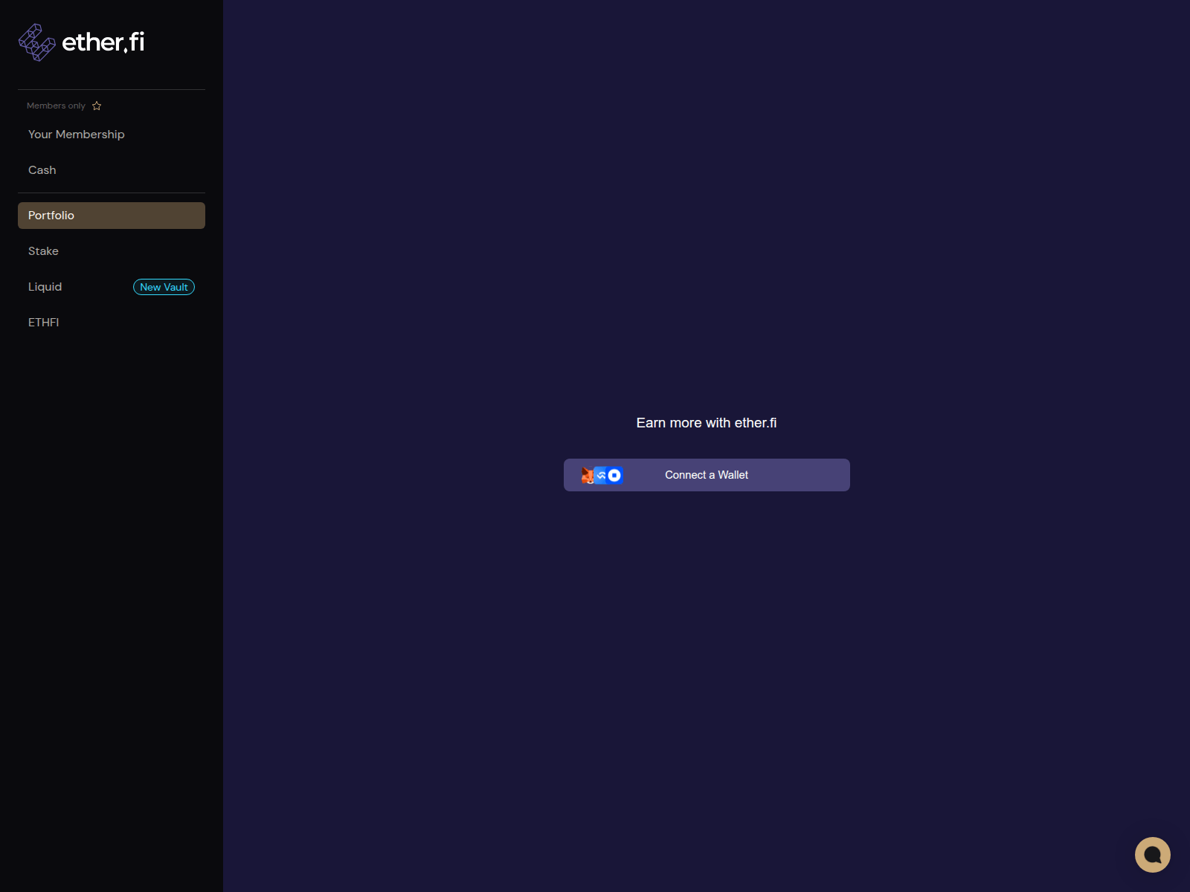Click the 'Members only' label
This screenshot has width=1190, height=892.
click(x=56, y=106)
